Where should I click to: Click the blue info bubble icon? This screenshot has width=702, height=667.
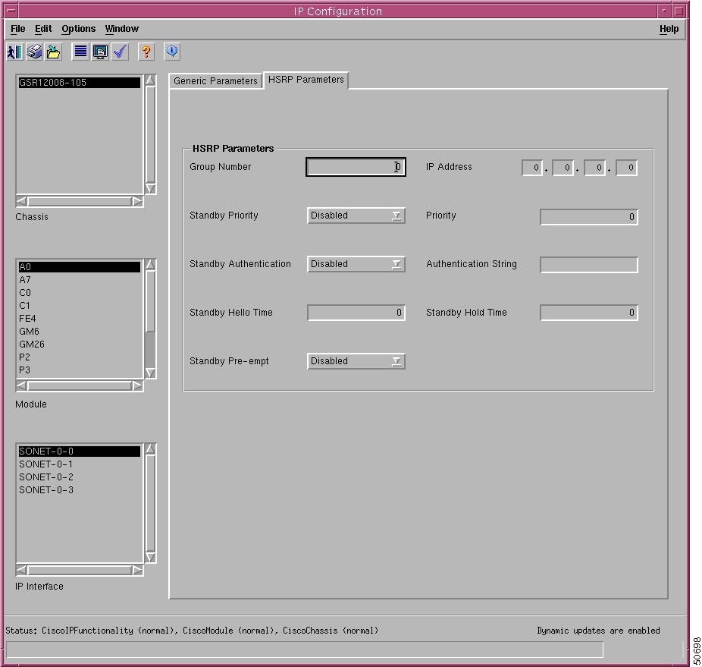pos(172,52)
